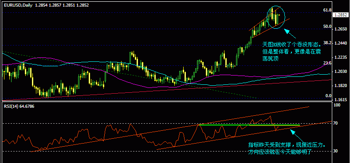Click the 0.0 Fibonacci level label
Viewport: 350px width, 163px height.
pyautogui.click(x=326, y=96)
